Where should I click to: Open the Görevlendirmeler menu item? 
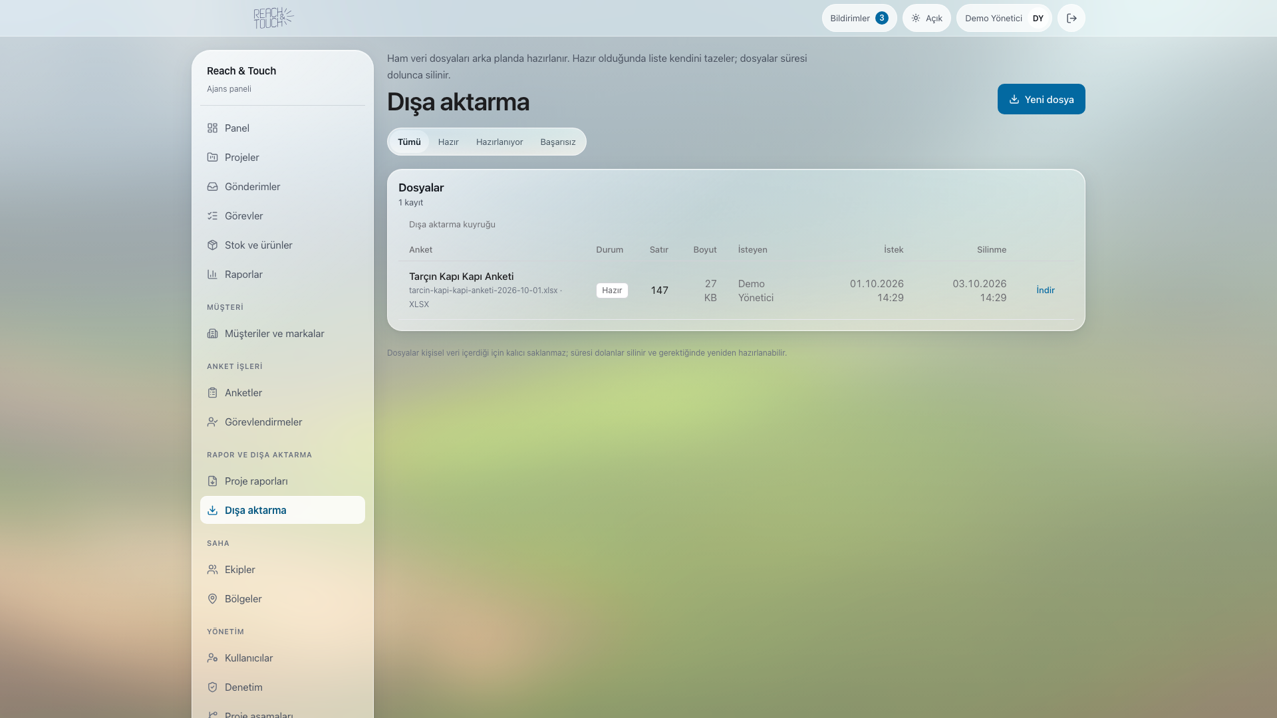click(283, 421)
